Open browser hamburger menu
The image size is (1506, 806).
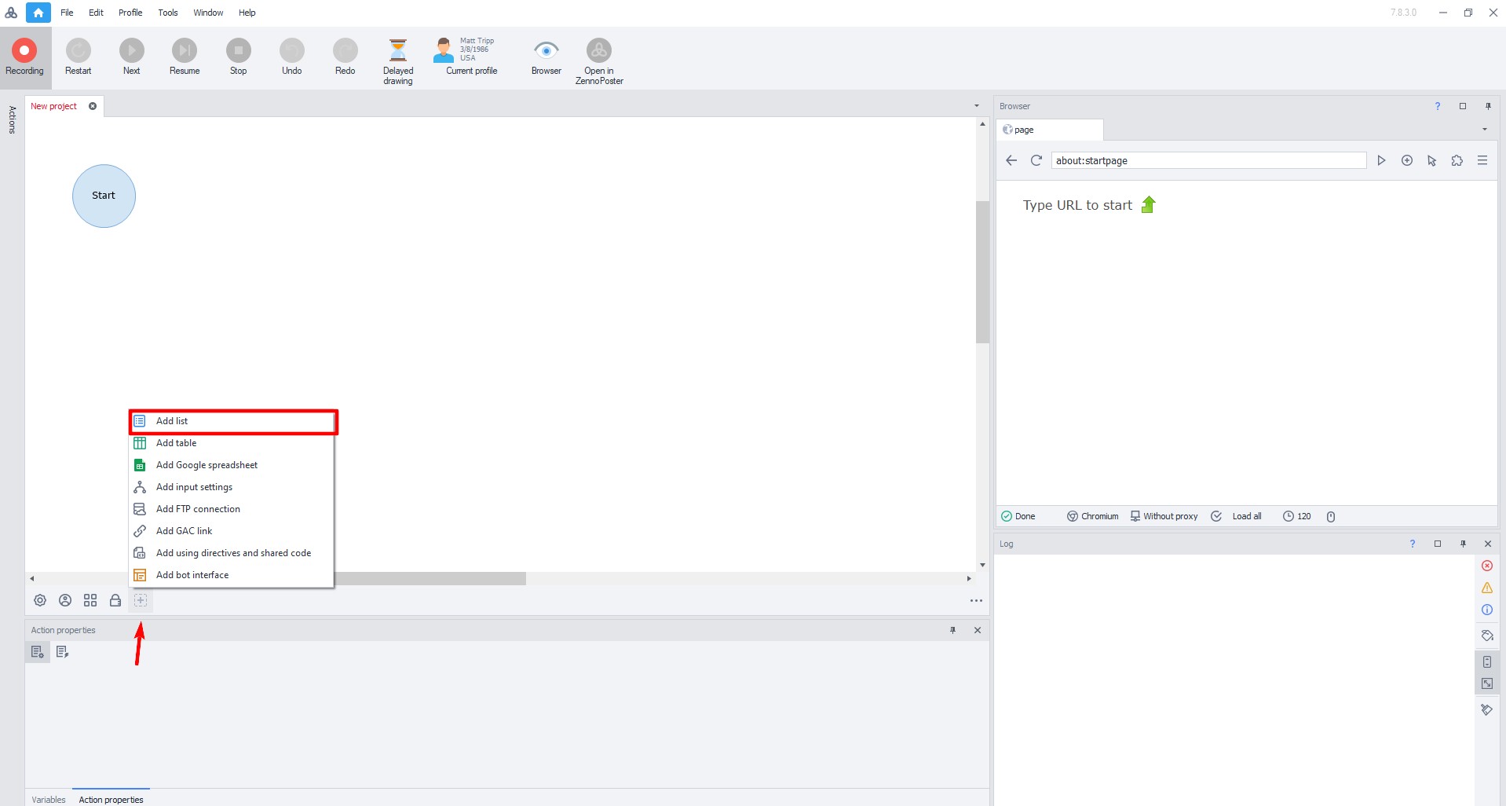[1482, 160]
